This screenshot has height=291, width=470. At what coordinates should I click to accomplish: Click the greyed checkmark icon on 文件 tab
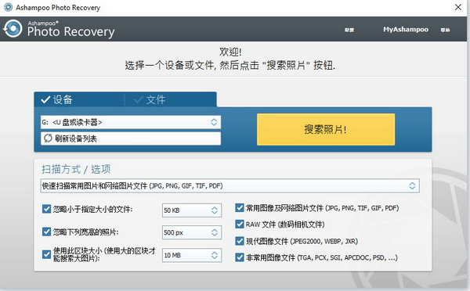point(138,99)
